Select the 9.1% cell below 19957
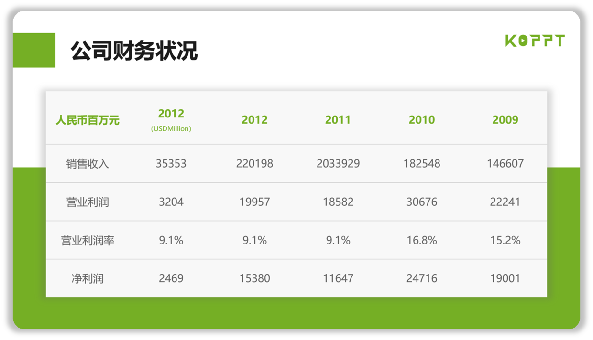 click(254, 240)
